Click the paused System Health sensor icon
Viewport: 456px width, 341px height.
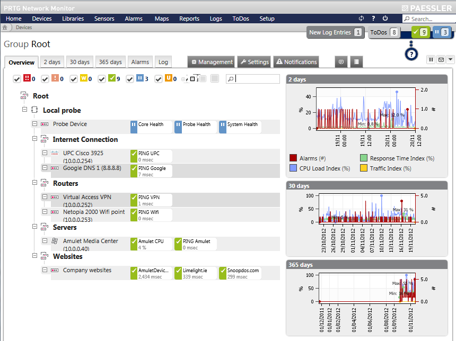(223, 127)
